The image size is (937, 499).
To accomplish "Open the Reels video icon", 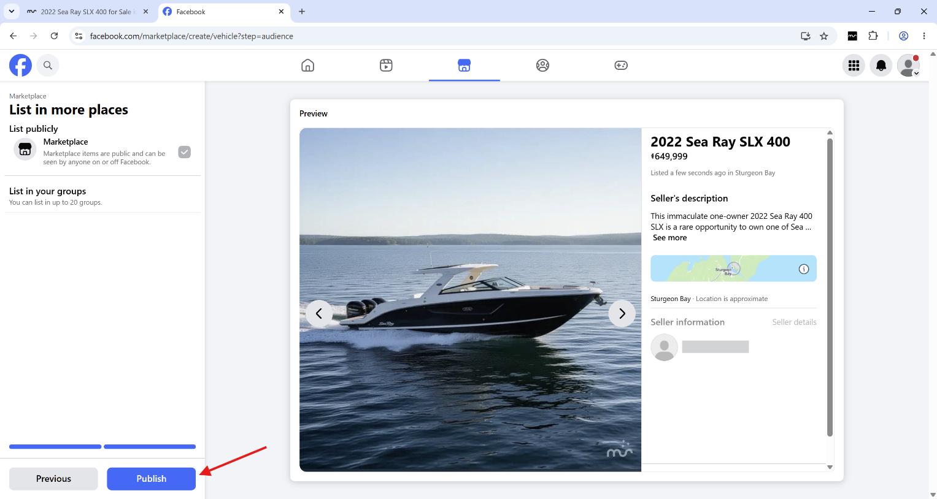I will click(386, 65).
